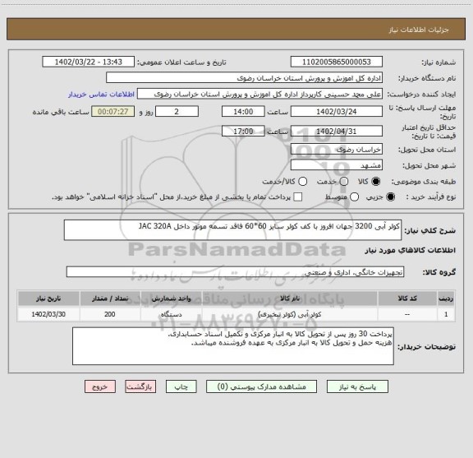The height and width of the screenshot is (458, 473).
Task: Click the price validity date 1402/04/31
Action: 337,131
